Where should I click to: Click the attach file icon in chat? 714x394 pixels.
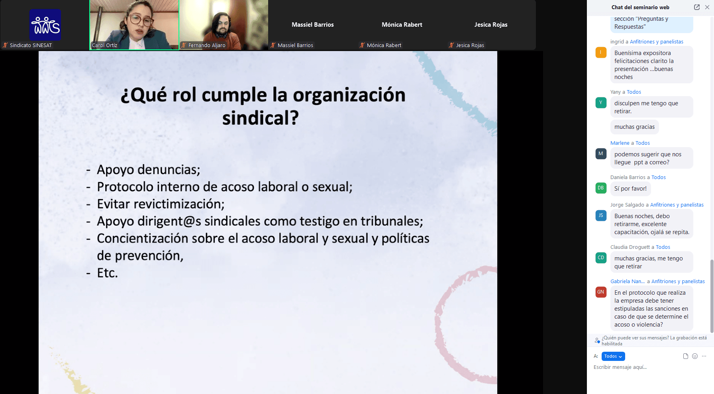[x=686, y=356]
